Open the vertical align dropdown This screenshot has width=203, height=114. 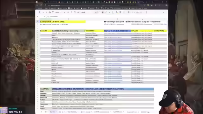pyautogui.click(x=133, y=12)
